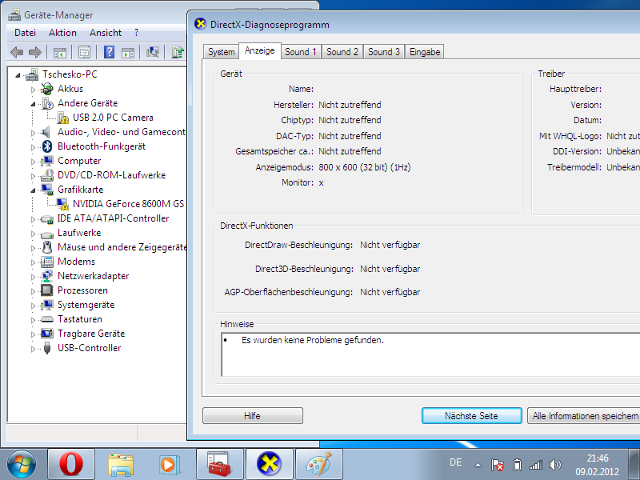Click the Netzwerkadapter icon

(47, 276)
